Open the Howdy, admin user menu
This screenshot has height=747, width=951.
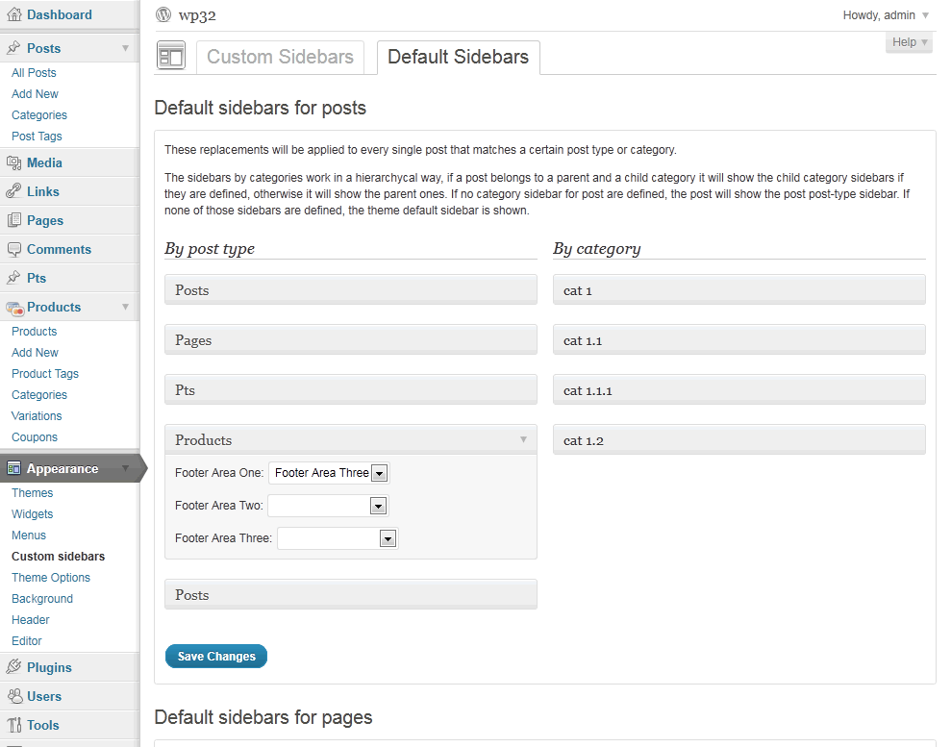point(886,15)
